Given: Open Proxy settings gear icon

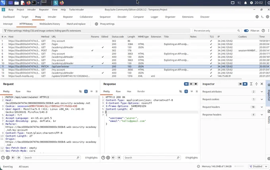Looking at the screenshot, I should 96,24.
